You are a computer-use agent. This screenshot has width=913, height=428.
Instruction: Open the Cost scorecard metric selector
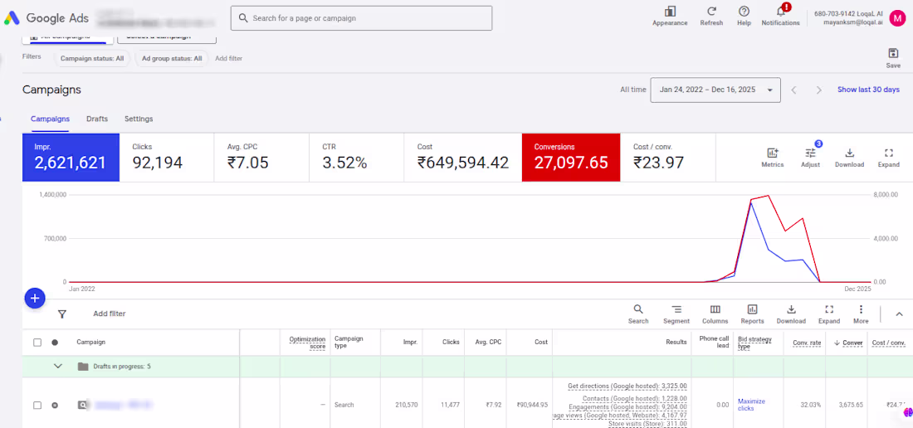463,157
